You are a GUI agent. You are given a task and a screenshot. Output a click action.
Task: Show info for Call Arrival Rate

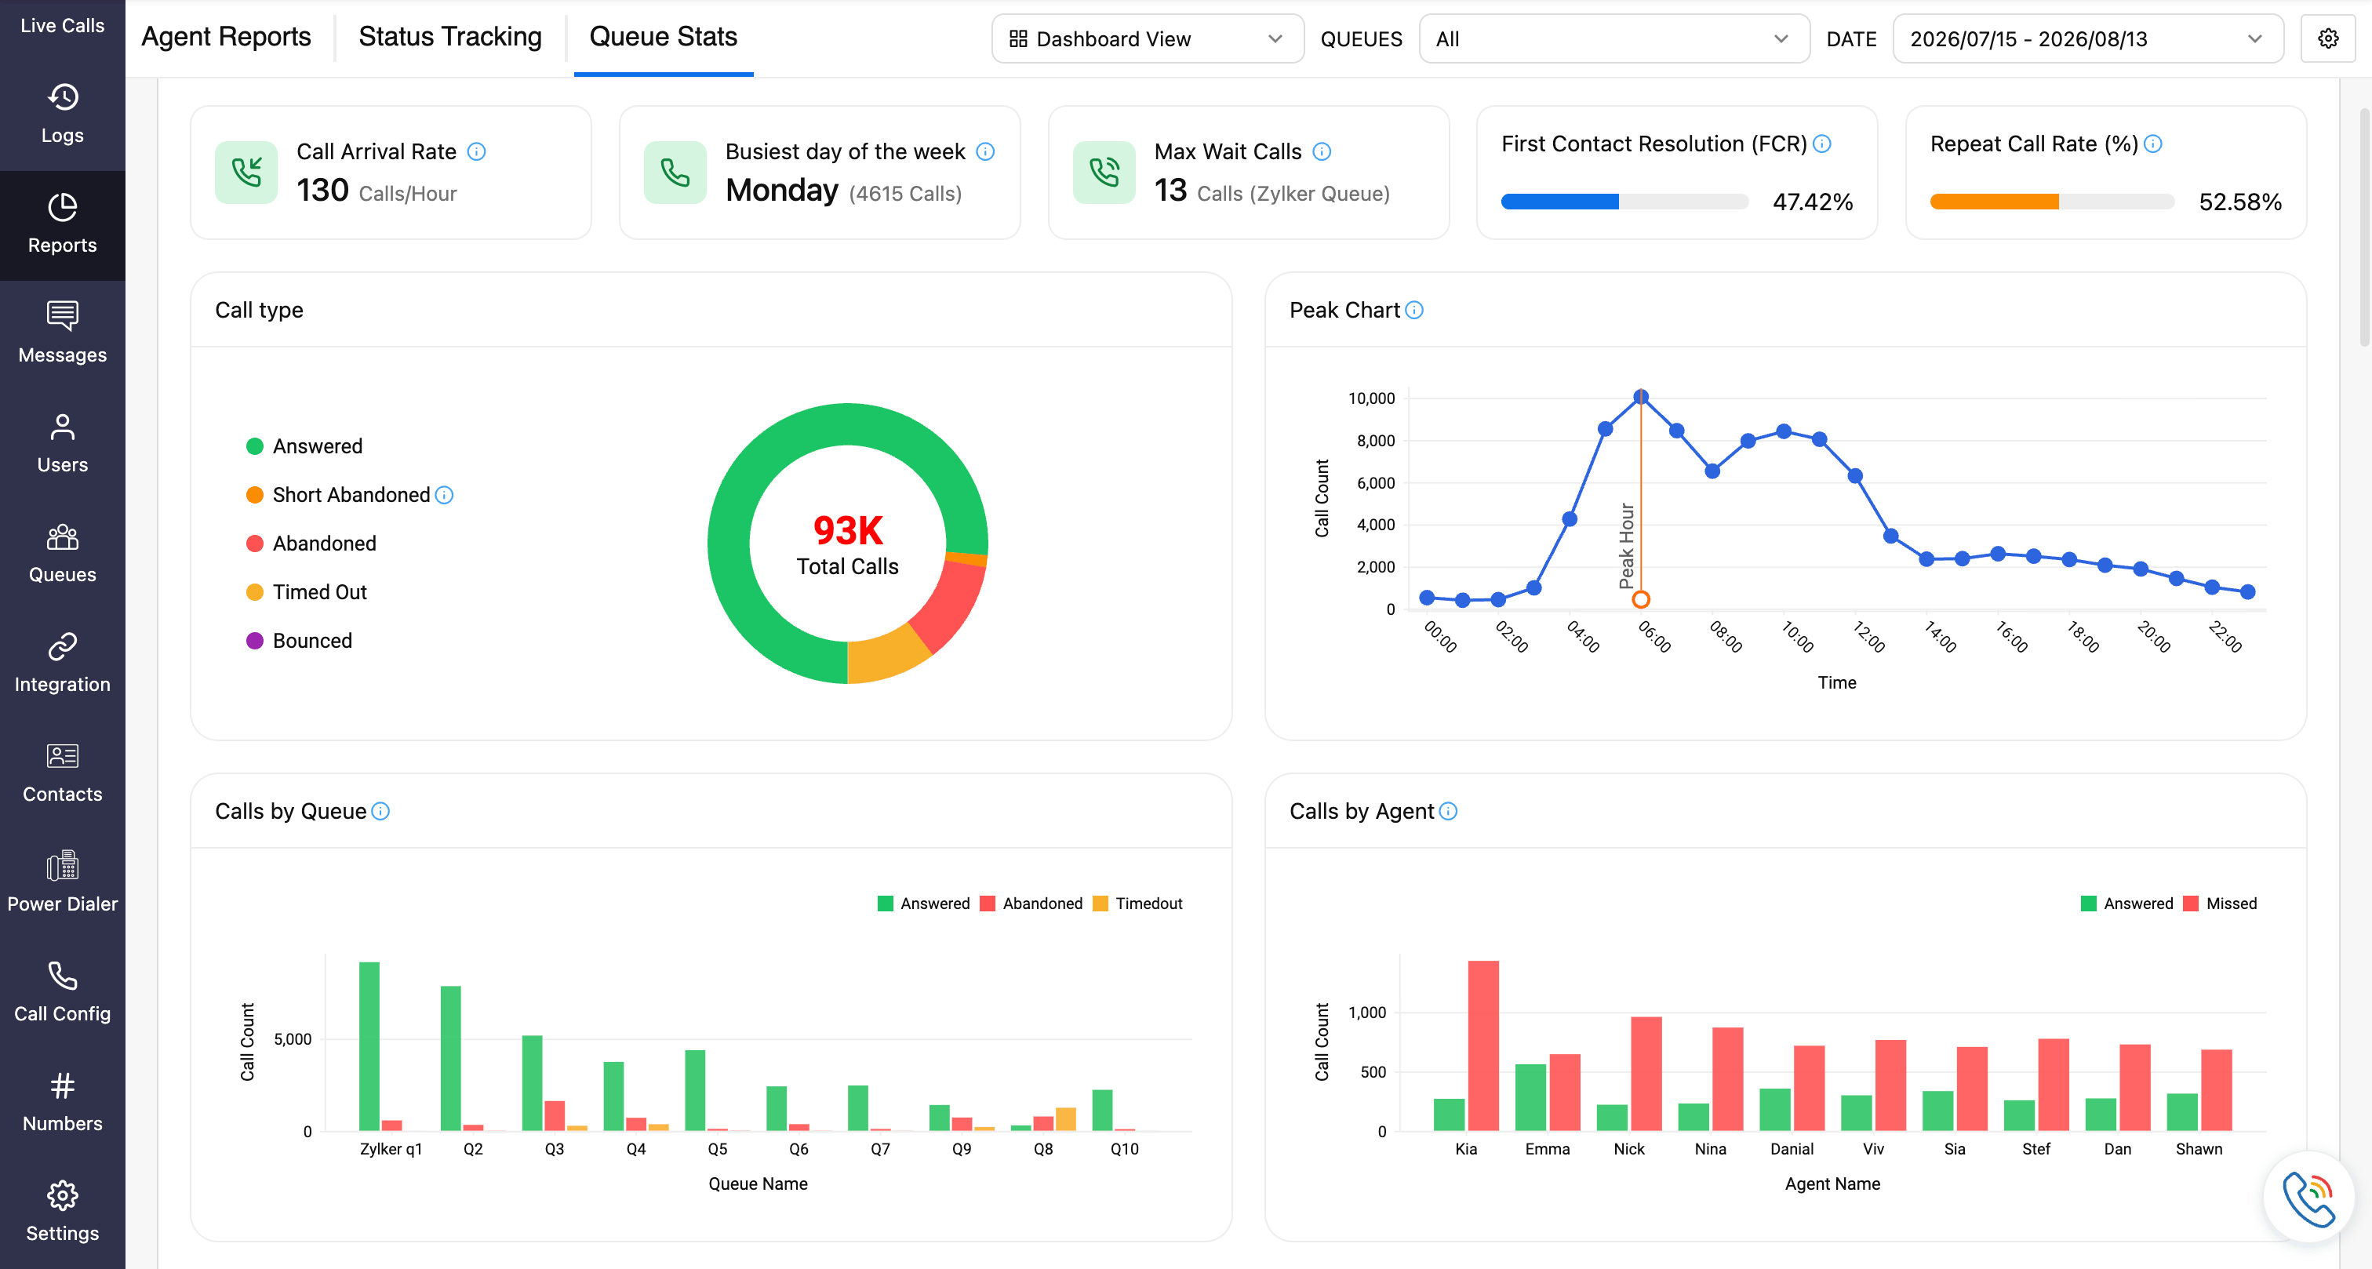tap(476, 152)
